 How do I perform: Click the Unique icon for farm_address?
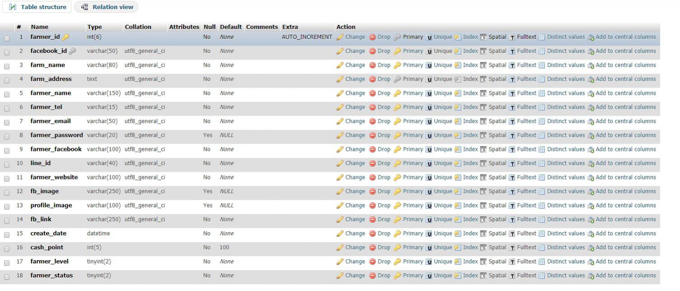(x=429, y=79)
